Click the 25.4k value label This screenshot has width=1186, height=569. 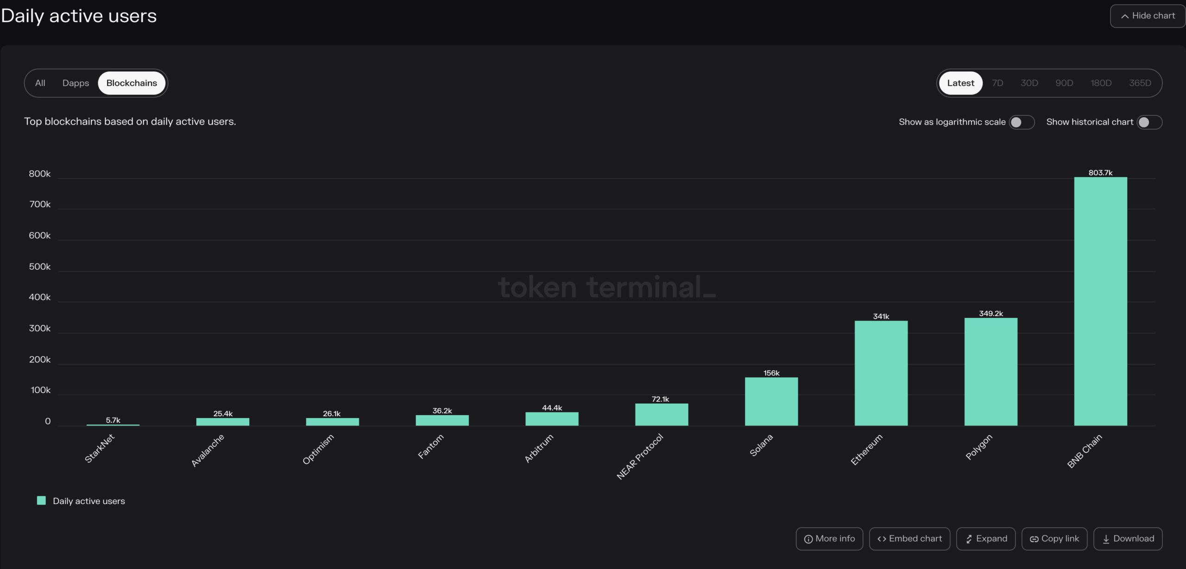223,413
